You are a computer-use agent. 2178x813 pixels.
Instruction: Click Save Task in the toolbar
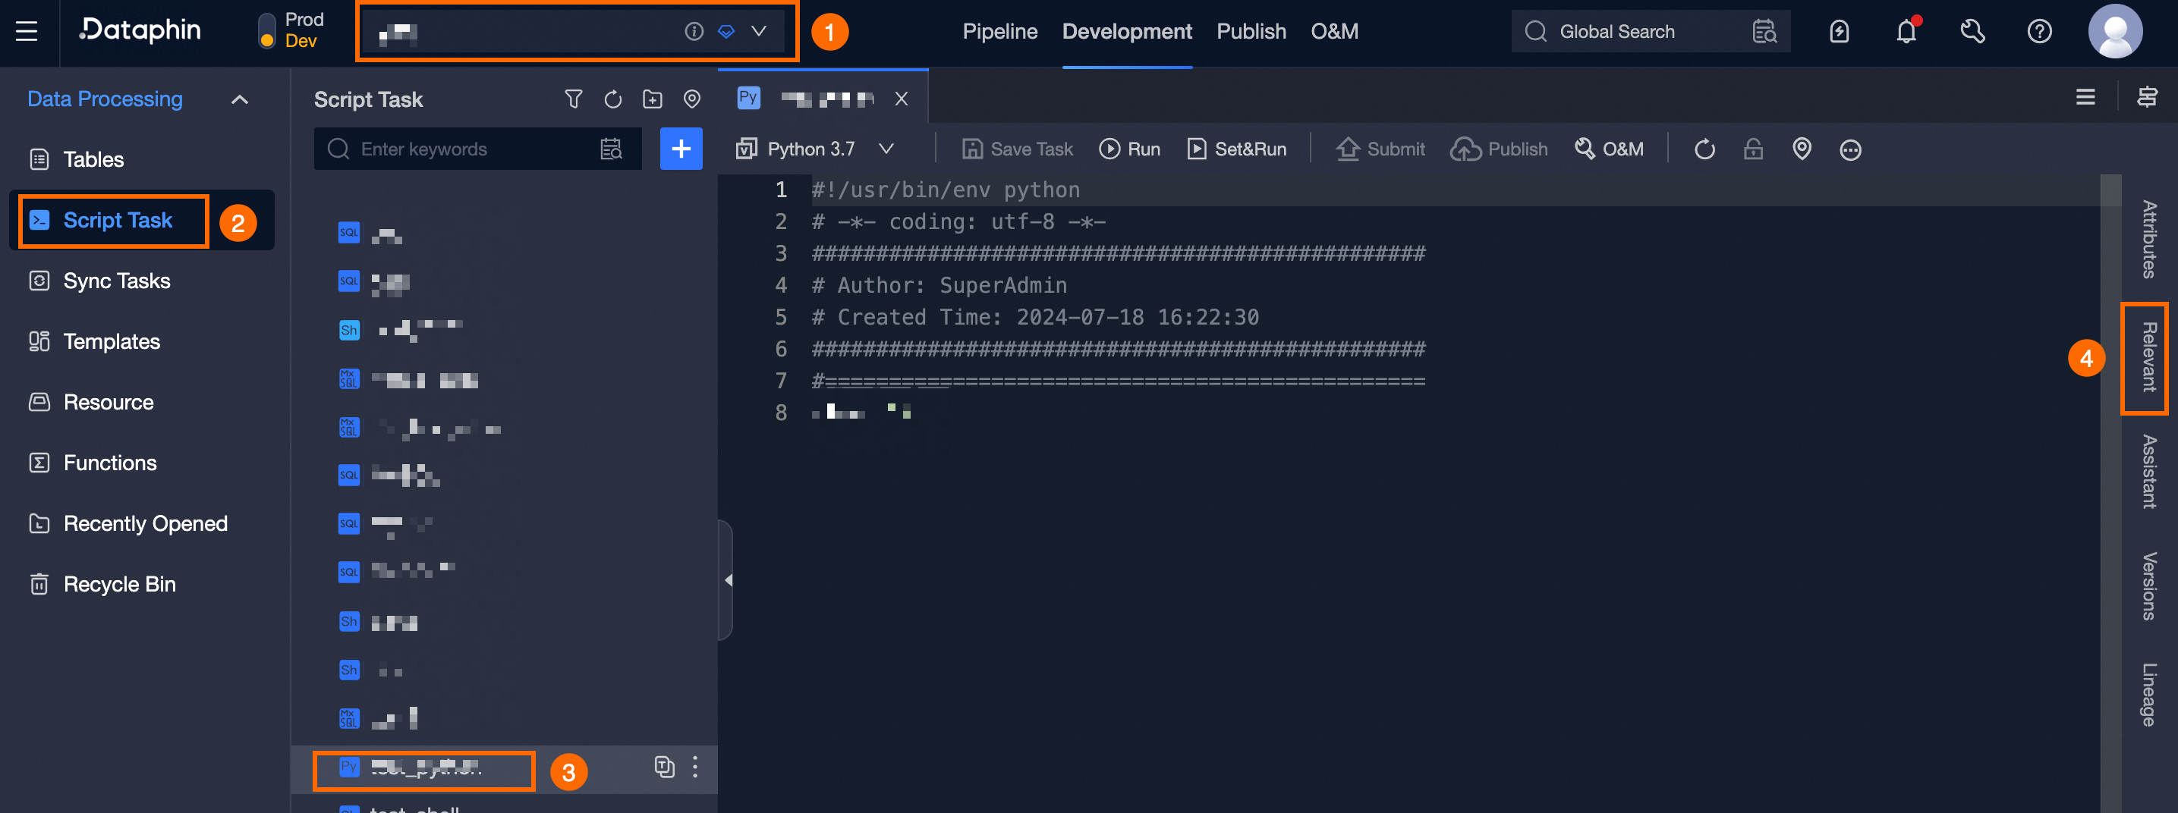click(1017, 149)
